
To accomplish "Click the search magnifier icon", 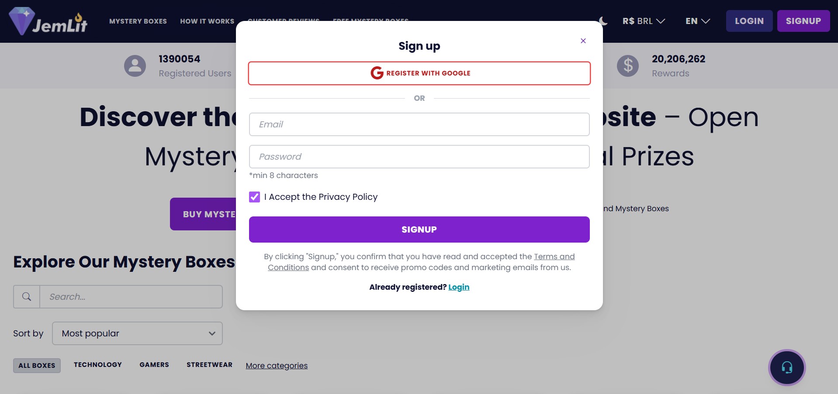I will click(27, 297).
